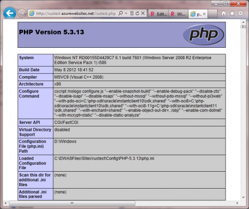This screenshot has height=209, width=249.
Task: Click the vertical scrollbar thumb
Action: click(x=244, y=26)
